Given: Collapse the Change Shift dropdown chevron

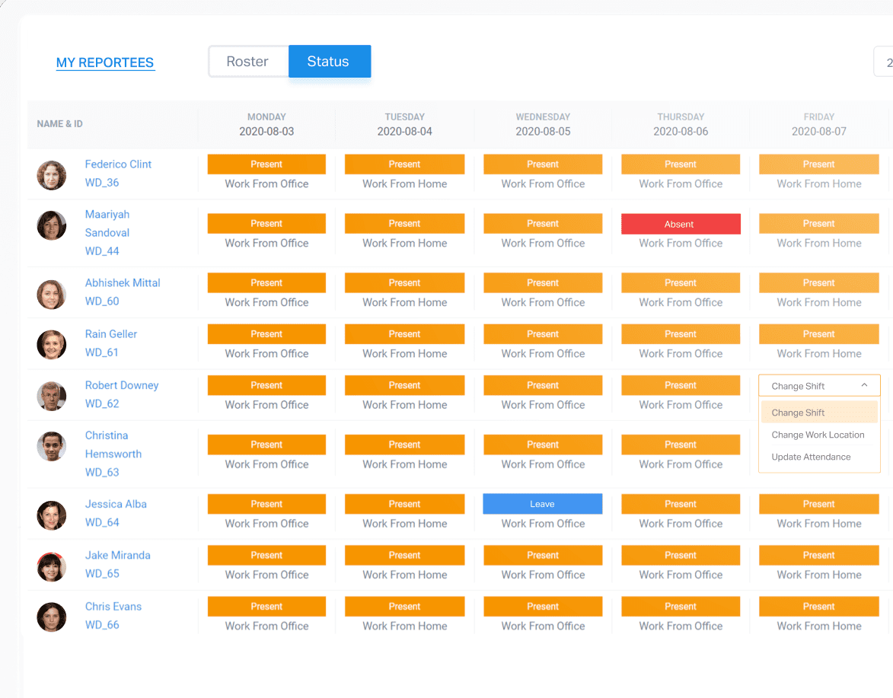Looking at the screenshot, I should click(x=864, y=385).
